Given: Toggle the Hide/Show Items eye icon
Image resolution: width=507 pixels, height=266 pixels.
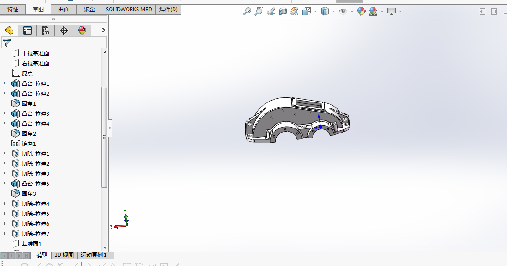Looking at the screenshot, I should pyautogui.click(x=343, y=11).
